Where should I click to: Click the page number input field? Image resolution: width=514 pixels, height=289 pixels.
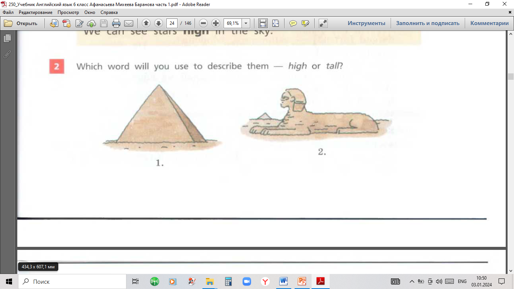coord(172,23)
